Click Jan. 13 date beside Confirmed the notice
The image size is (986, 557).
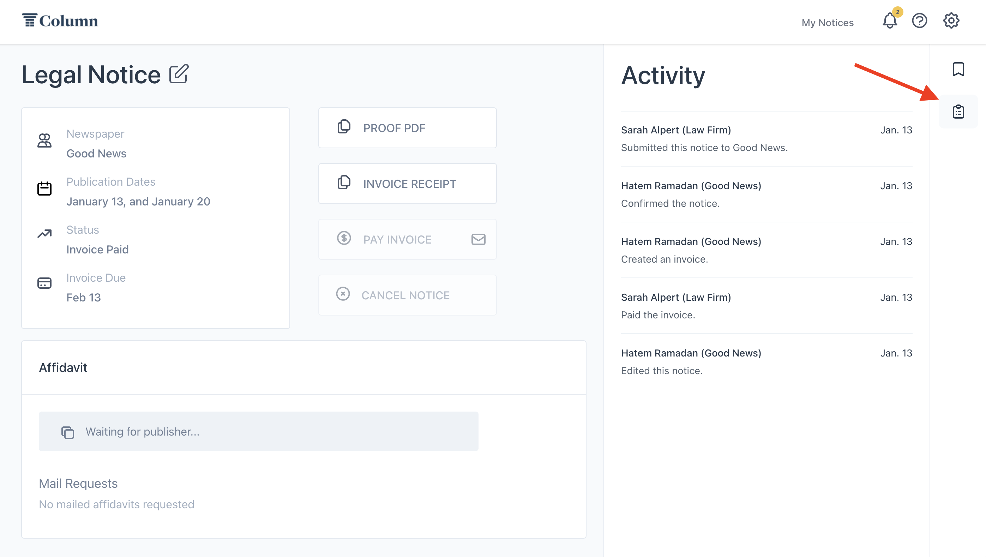[x=896, y=186]
